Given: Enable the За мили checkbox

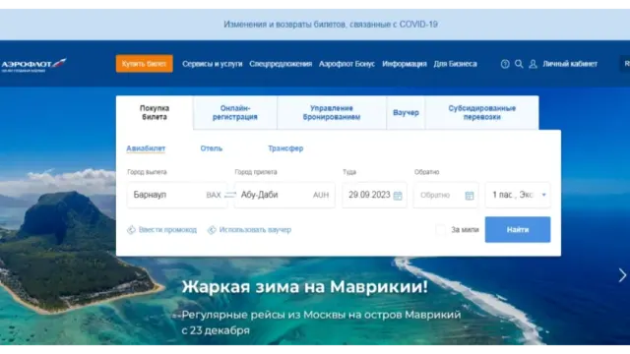Looking at the screenshot, I should click(440, 230).
